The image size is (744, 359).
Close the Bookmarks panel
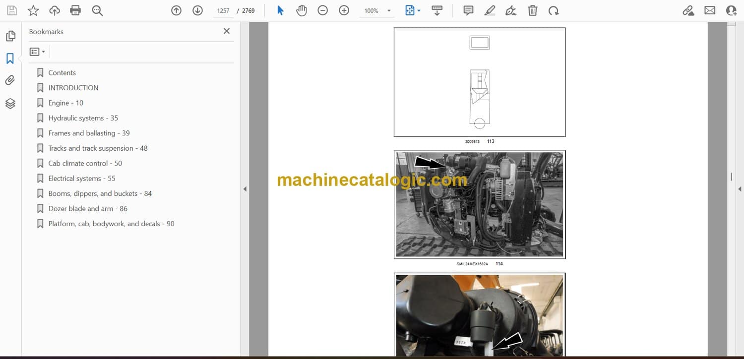coord(227,31)
